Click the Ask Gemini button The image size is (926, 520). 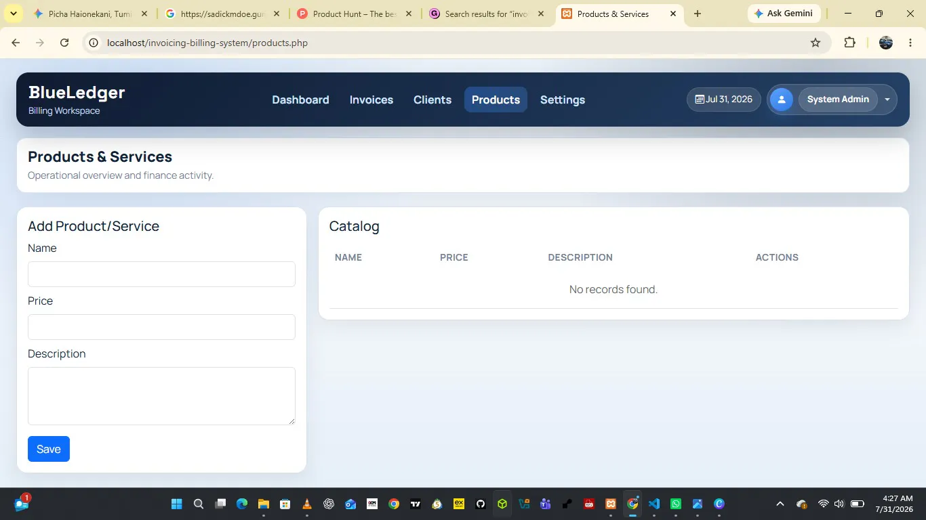(784, 14)
